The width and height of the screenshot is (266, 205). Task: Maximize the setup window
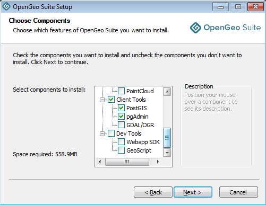pyautogui.click(x=238, y=7)
